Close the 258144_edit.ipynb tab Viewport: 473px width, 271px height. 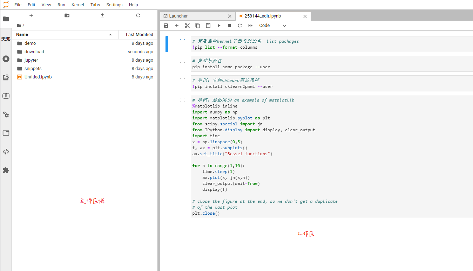305,16
